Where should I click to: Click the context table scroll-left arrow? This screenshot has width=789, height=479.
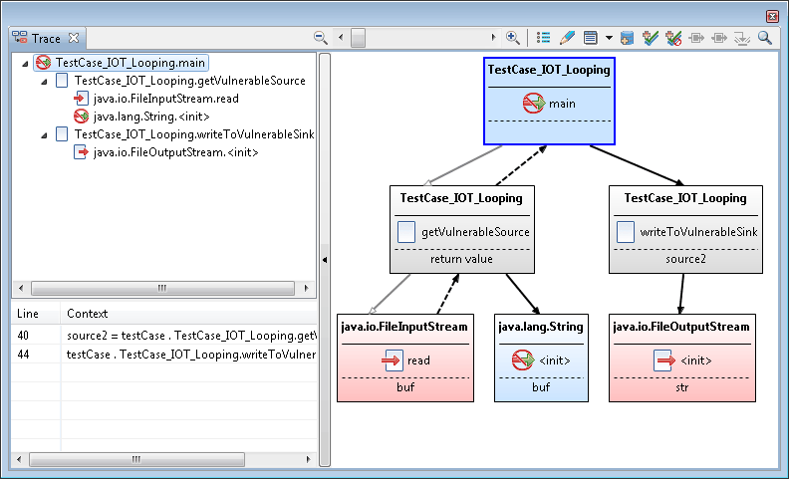click(20, 459)
